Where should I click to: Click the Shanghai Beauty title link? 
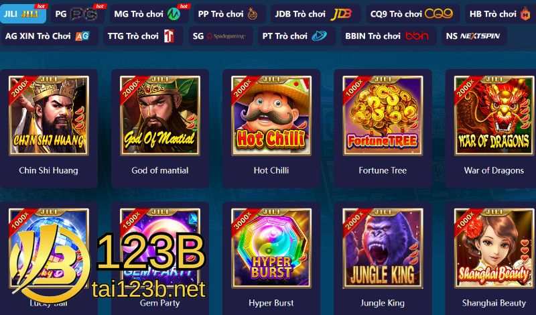coord(494,303)
